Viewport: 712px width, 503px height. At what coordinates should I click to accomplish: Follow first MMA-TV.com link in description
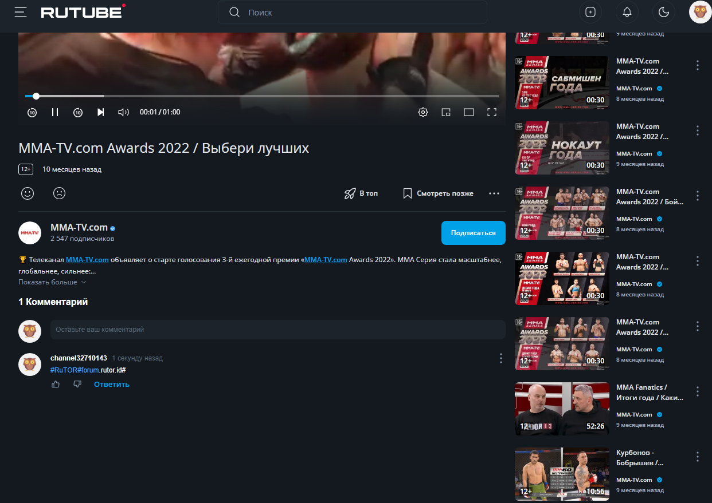[87, 260]
